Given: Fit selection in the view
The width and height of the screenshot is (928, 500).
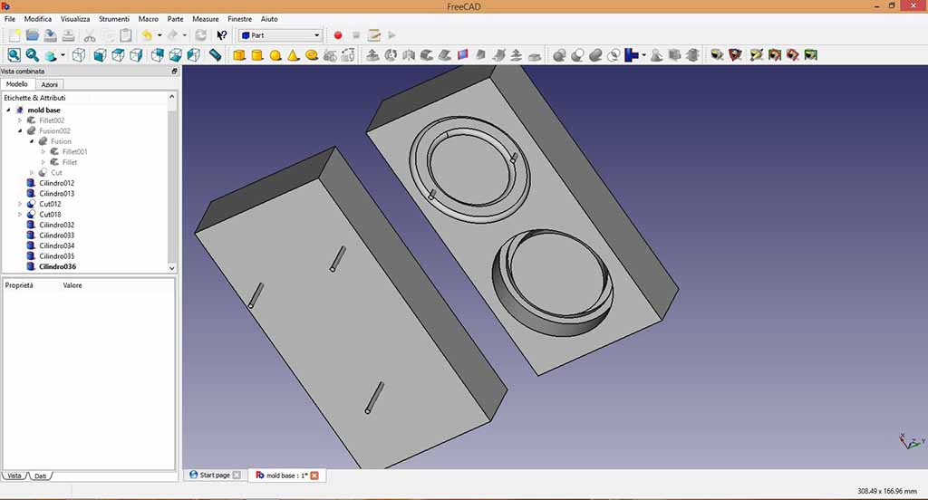Looking at the screenshot, I should pos(33,55).
